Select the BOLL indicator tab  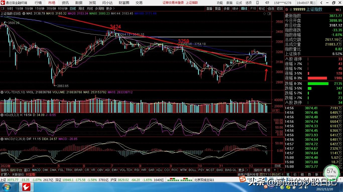192,170
